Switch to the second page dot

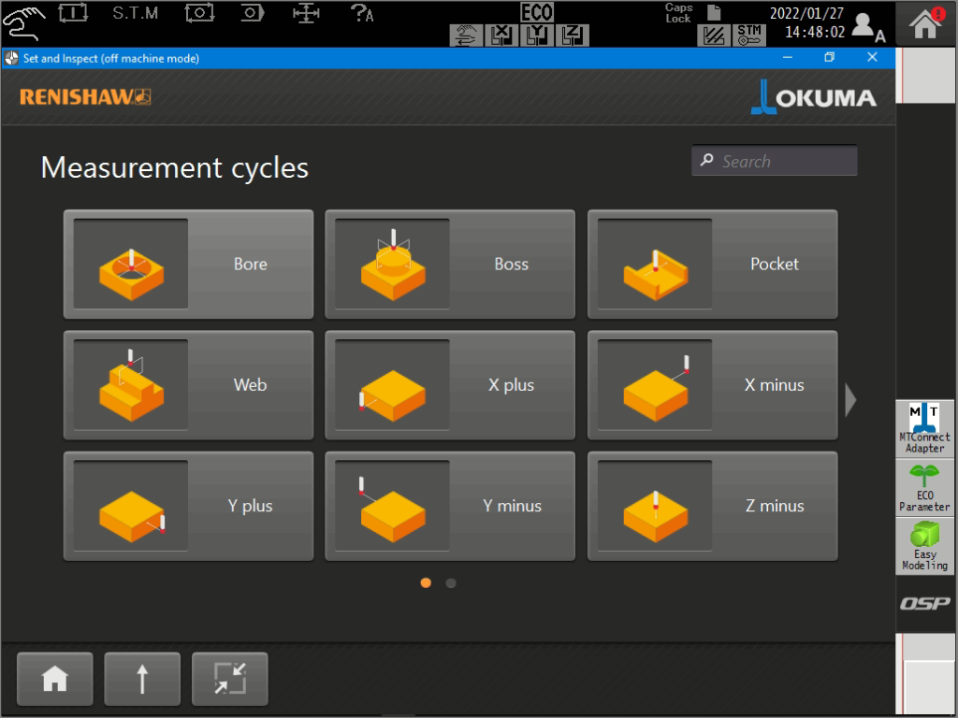(x=451, y=583)
